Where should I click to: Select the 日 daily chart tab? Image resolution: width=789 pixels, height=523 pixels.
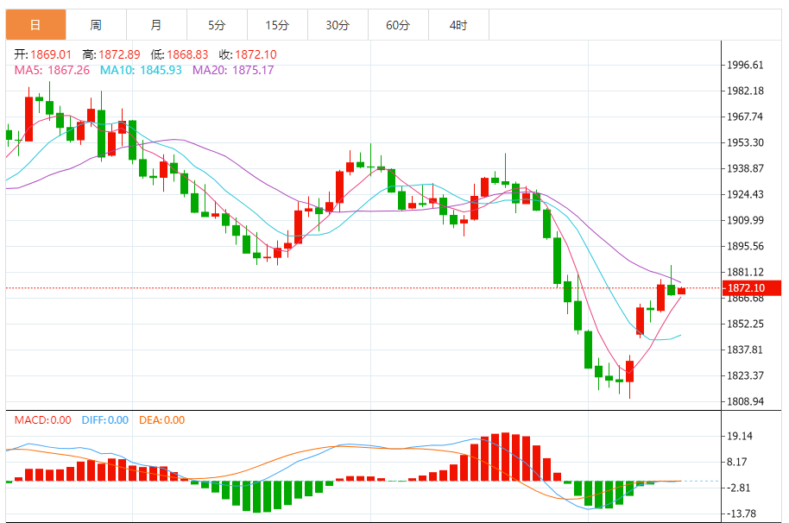pos(35,25)
